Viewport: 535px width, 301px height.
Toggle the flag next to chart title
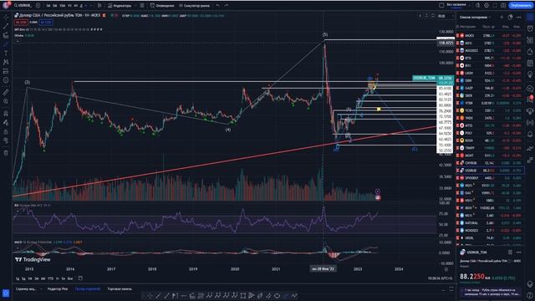pyautogui.click(x=104, y=15)
